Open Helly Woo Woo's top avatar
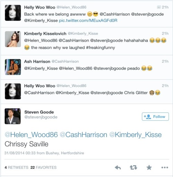Screen dimensions: 173x177 tap(13, 13)
